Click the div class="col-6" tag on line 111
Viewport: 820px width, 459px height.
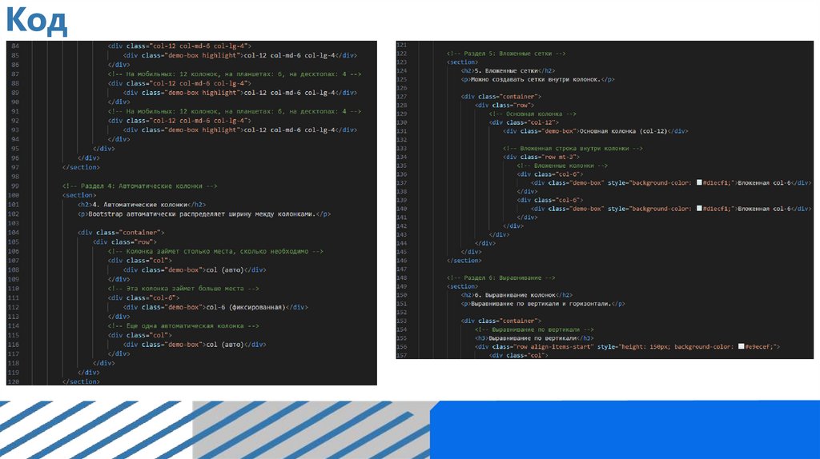tap(144, 297)
